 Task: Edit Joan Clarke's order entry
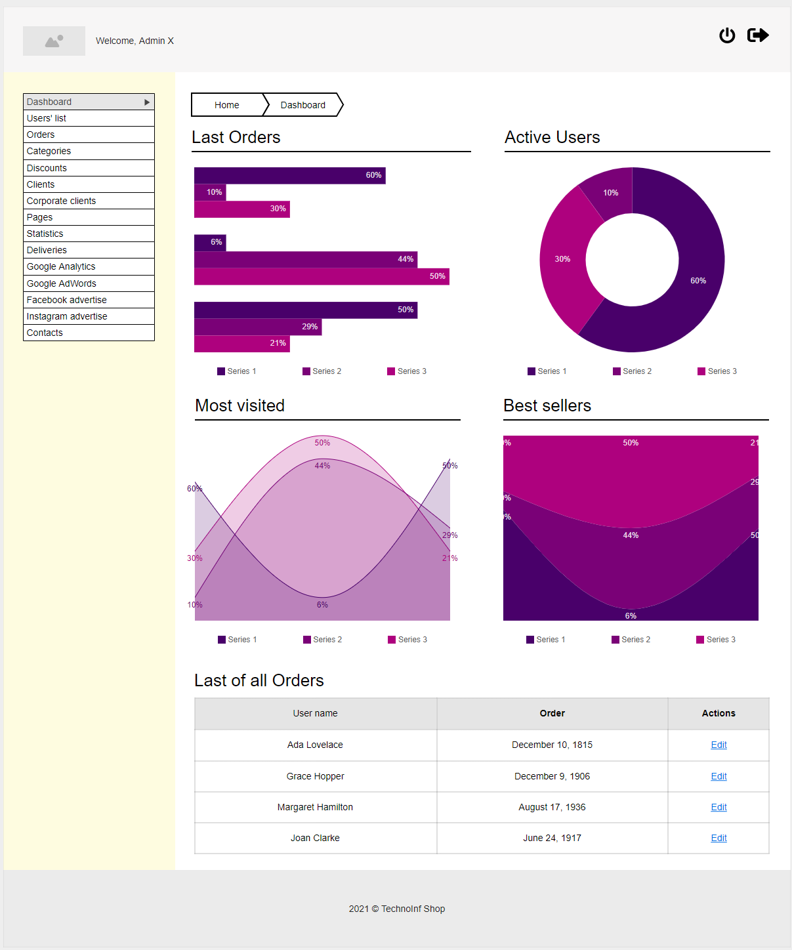coord(719,838)
